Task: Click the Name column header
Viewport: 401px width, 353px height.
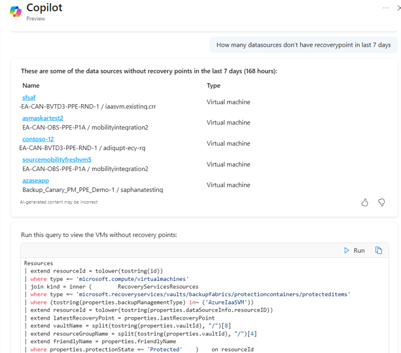Action: pyautogui.click(x=31, y=85)
